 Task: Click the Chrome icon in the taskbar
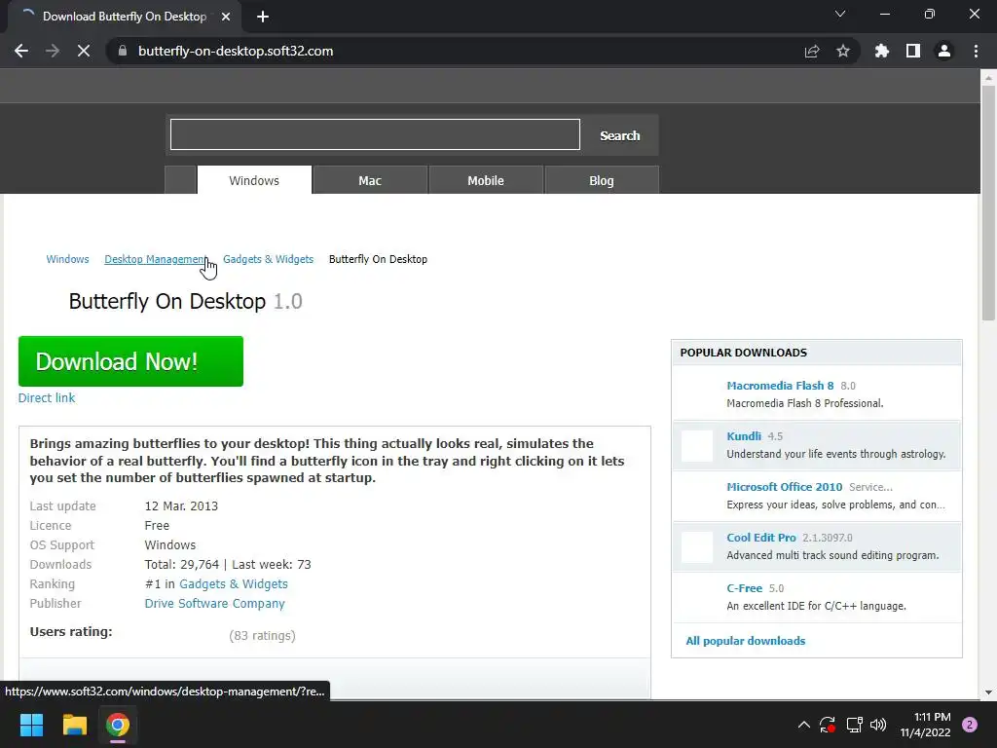tap(118, 725)
